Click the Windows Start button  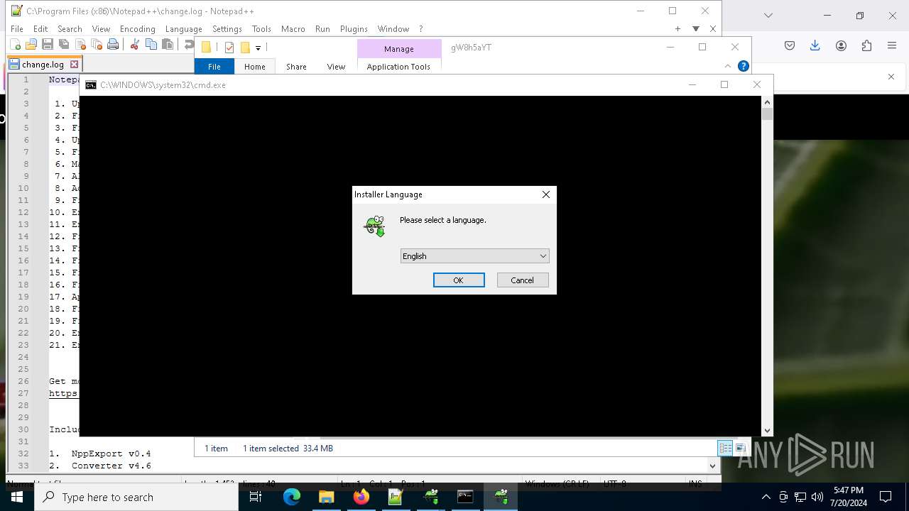(x=16, y=497)
